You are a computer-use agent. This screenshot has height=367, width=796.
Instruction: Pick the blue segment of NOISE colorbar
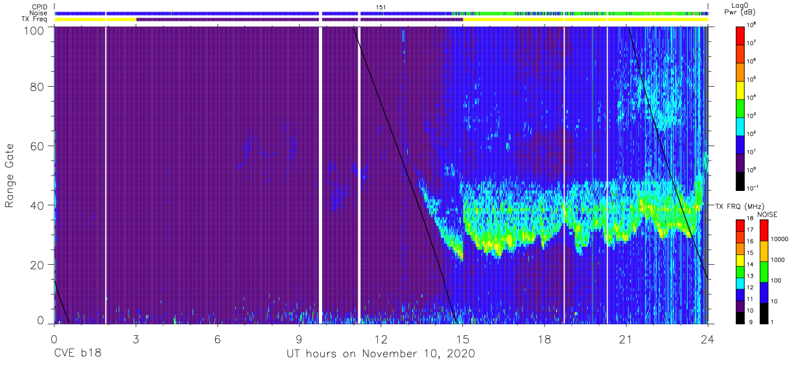(764, 292)
